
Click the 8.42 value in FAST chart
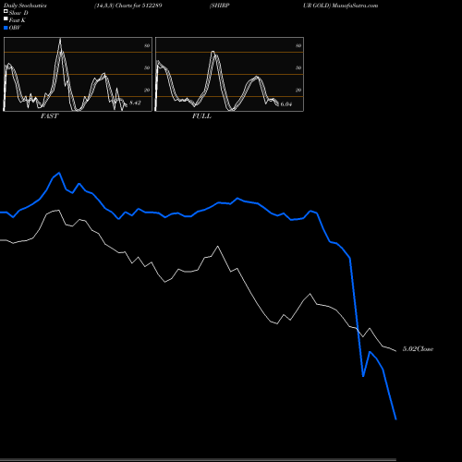135,103
